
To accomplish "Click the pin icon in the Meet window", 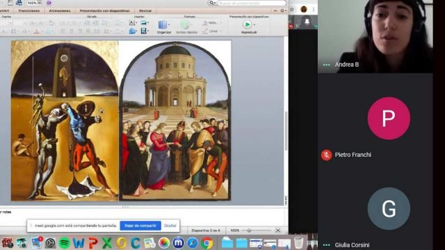I will 307,22.
